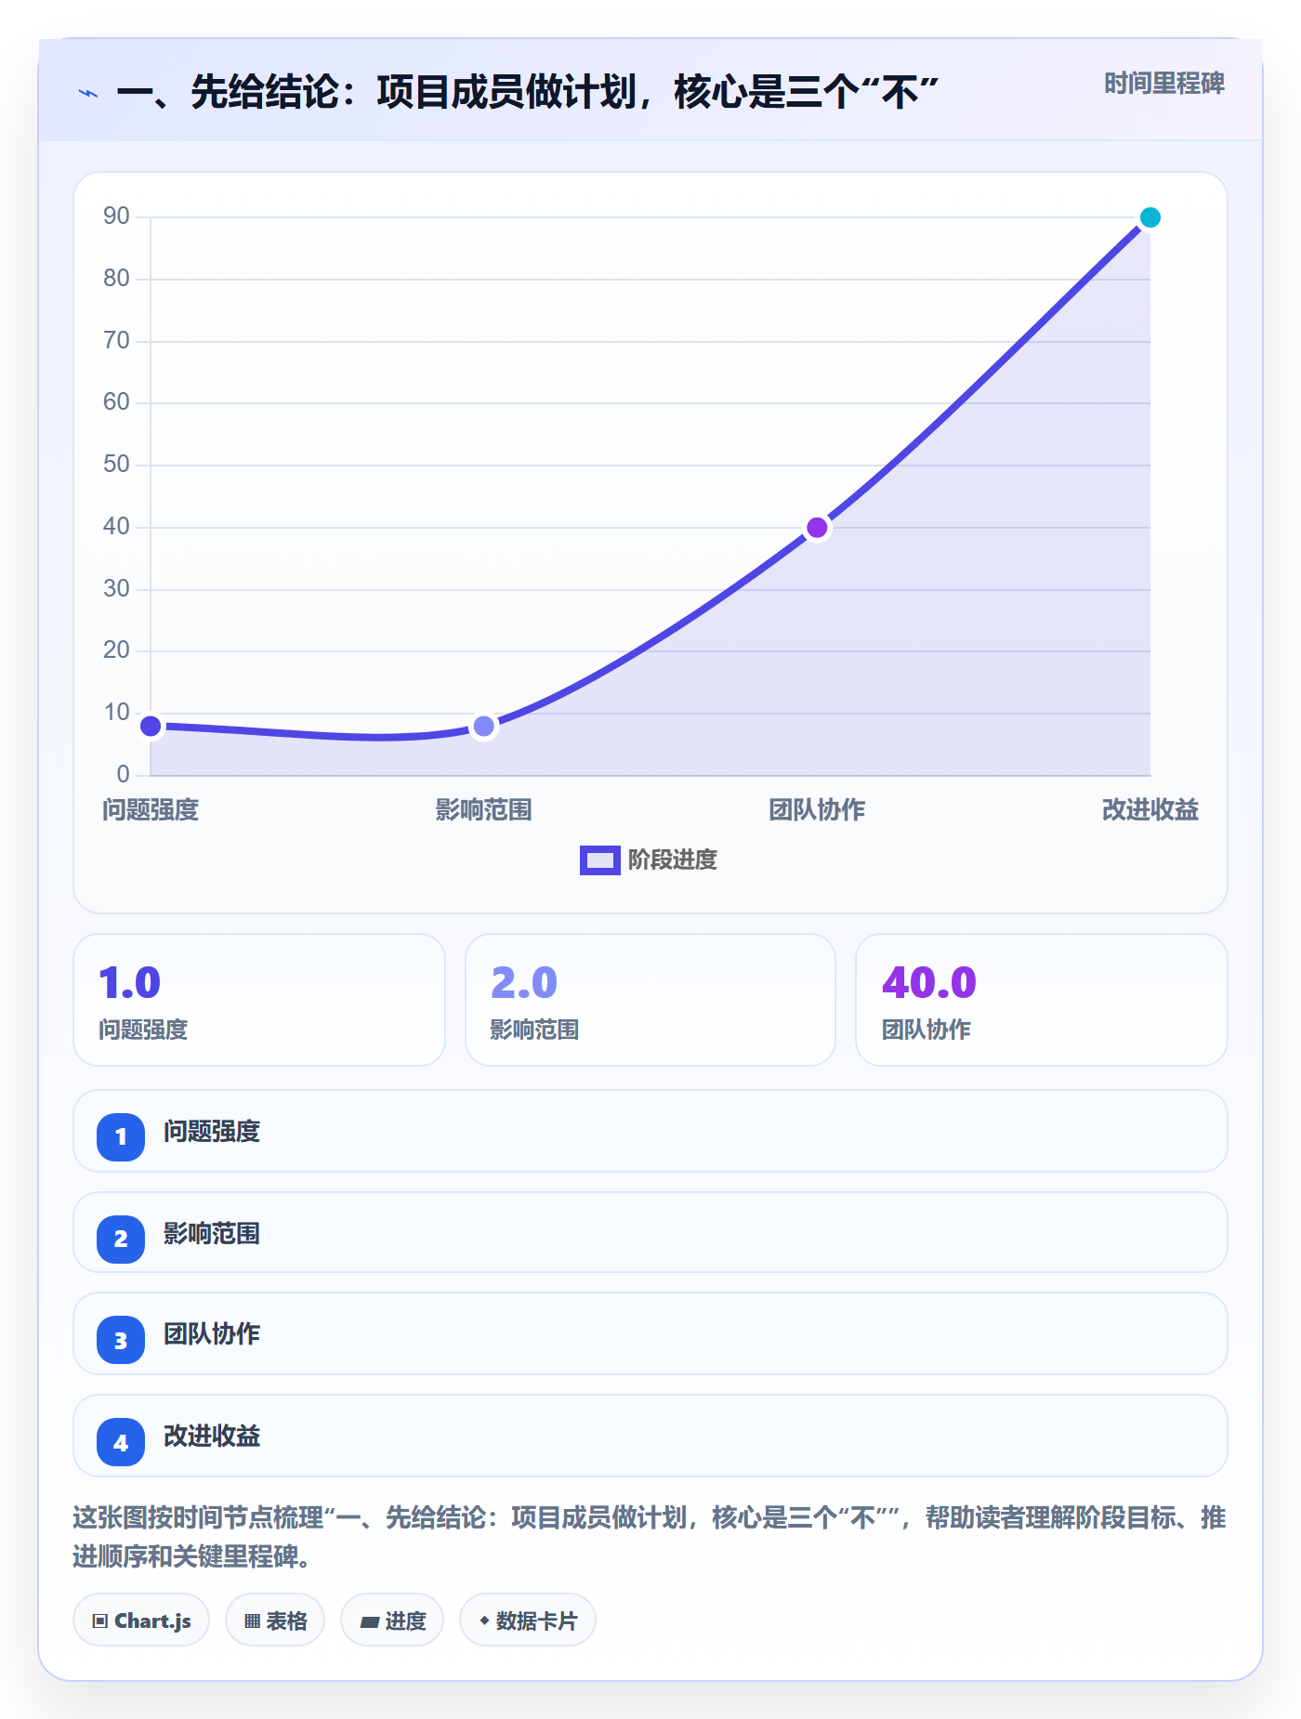Select the 改进收益 list row text
Viewport: 1301px width, 1719px height.
[212, 1437]
